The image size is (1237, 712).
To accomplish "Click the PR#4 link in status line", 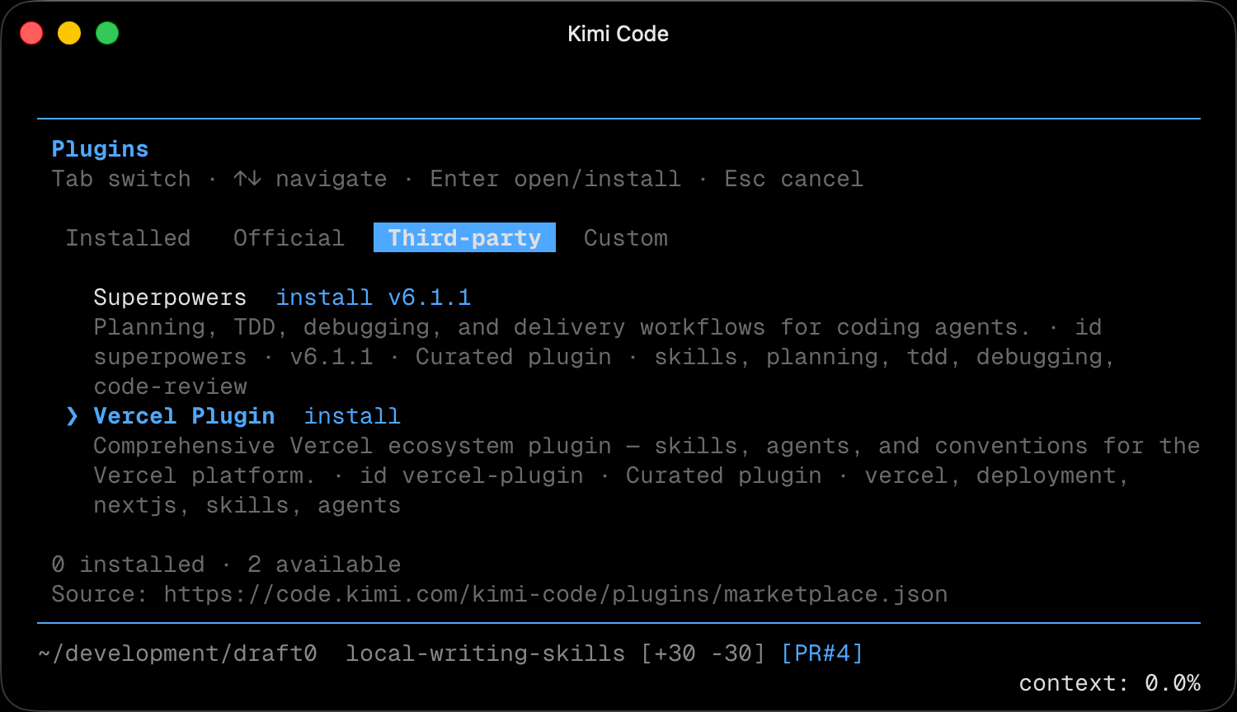I will (x=822, y=653).
